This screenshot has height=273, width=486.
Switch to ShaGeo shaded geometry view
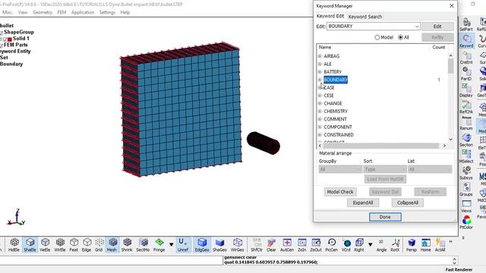(219, 244)
